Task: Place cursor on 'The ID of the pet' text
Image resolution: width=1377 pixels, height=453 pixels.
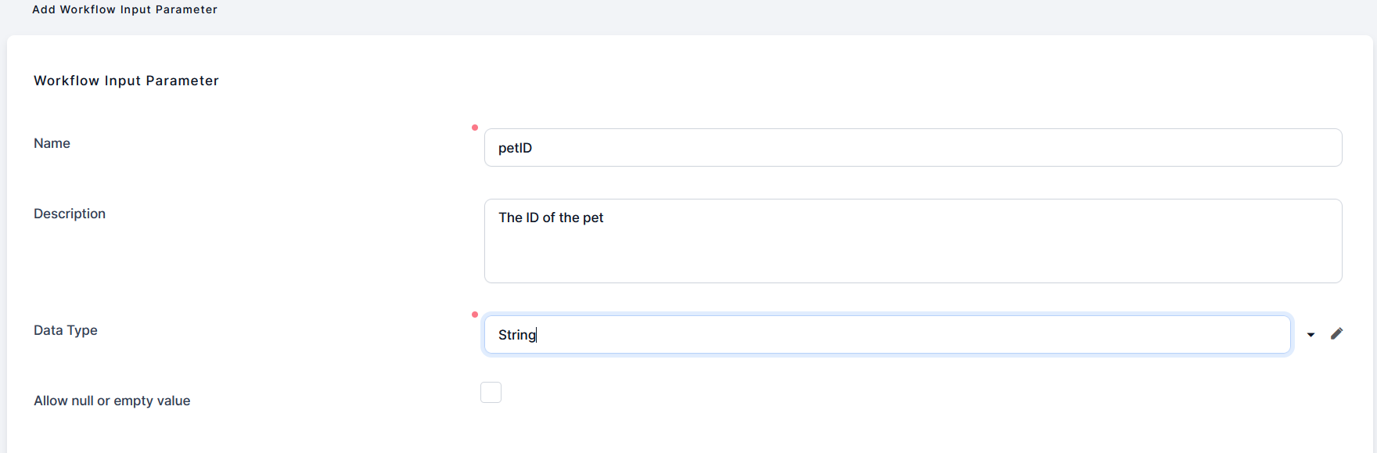Action: pyautogui.click(x=551, y=218)
